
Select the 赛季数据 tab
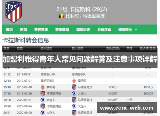(x=62, y=29)
